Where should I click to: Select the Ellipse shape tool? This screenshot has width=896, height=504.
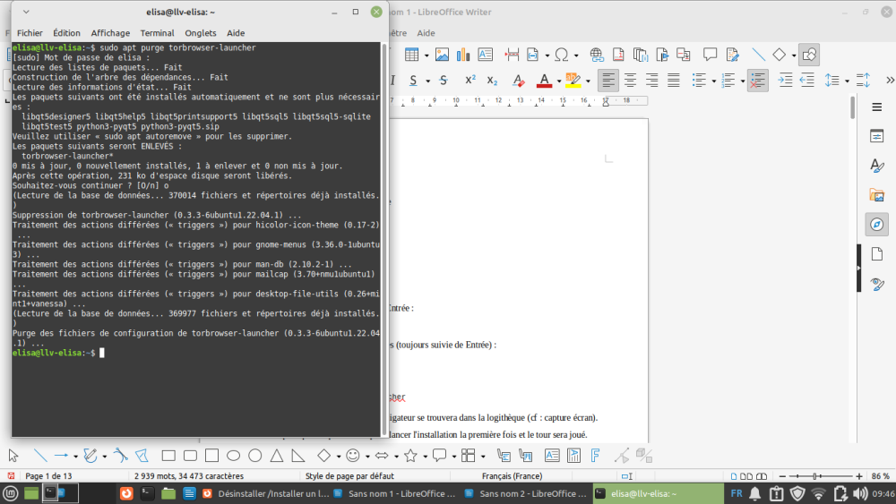coord(233,455)
